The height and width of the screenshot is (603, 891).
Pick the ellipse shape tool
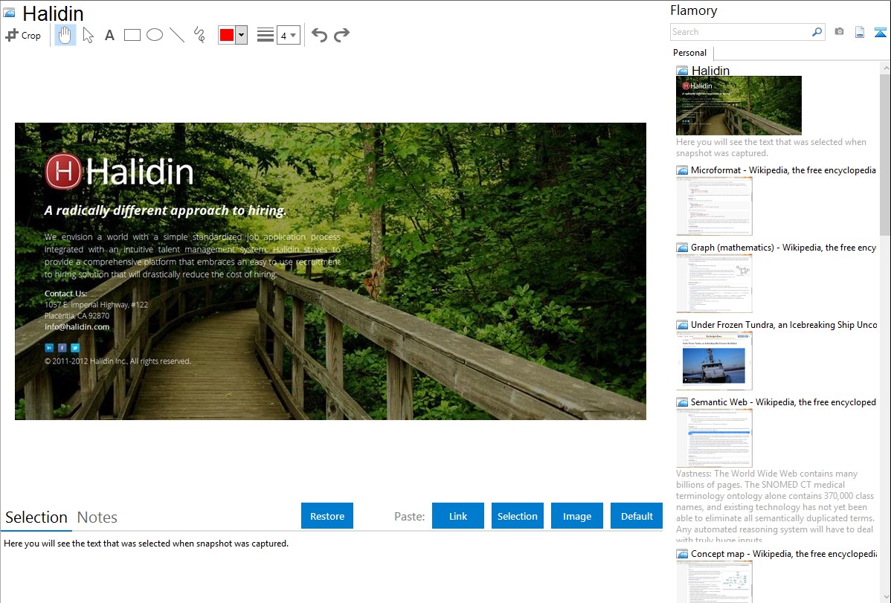click(155, 35)
